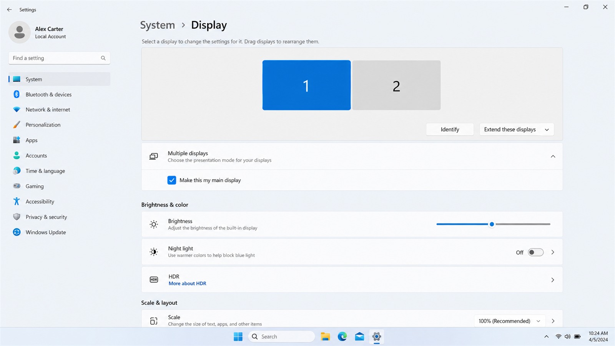Click the taskbar Search box
The width and height of the screenshot is (615, 346).
282,336
